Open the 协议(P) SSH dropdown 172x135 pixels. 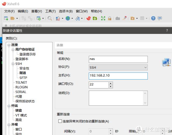coord(118,67)
